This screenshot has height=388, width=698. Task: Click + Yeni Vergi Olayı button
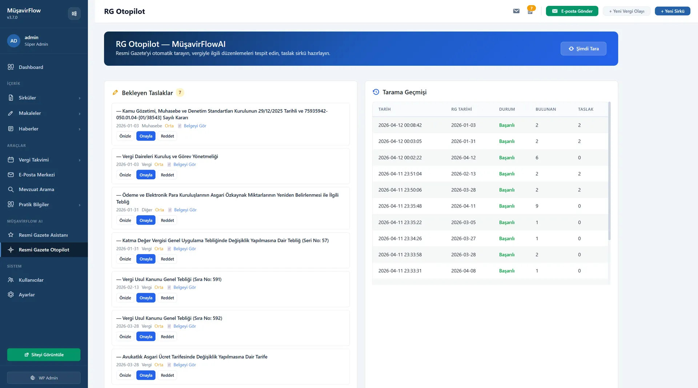point(626,11)
